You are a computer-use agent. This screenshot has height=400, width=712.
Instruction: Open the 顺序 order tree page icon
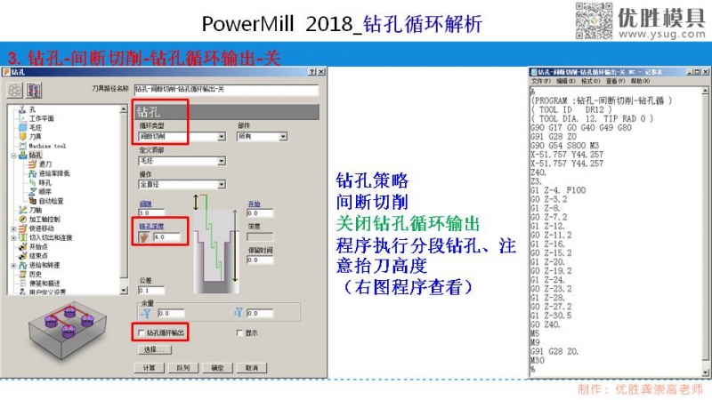32,191
